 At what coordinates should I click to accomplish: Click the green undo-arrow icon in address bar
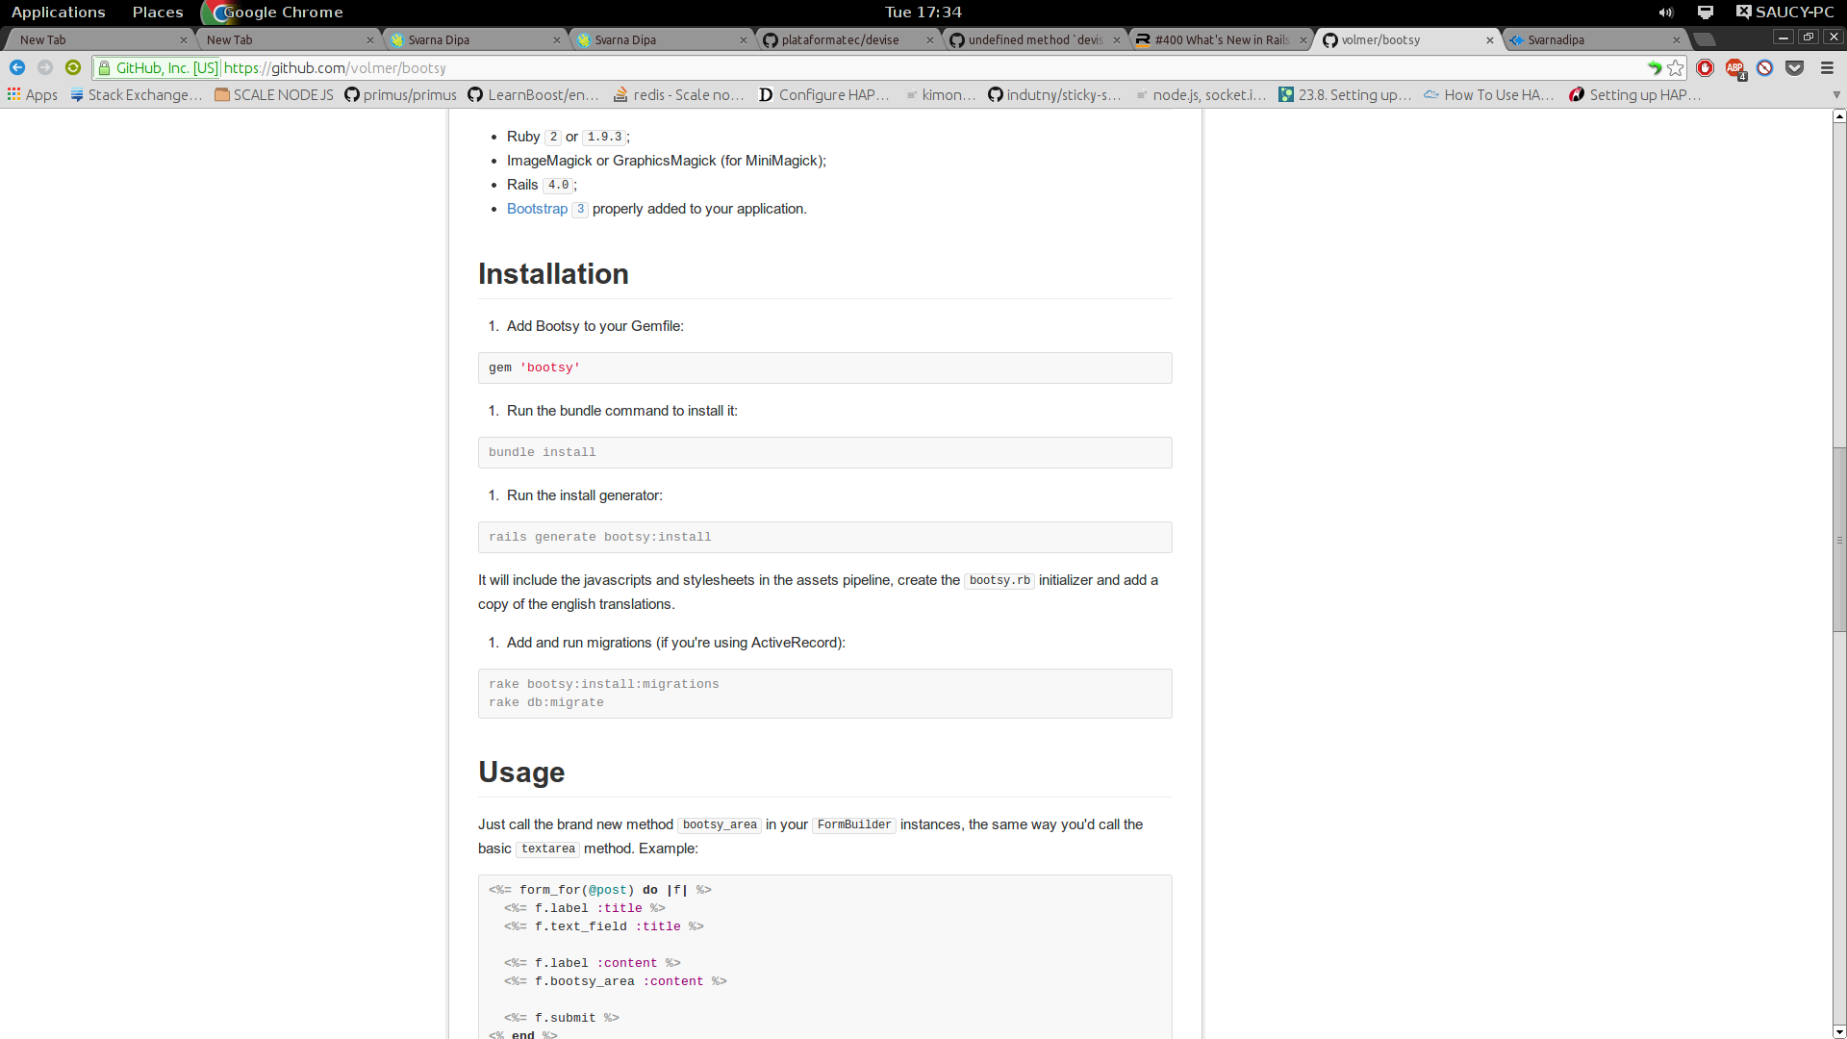pyautogui.click(x=1655, y=68)
